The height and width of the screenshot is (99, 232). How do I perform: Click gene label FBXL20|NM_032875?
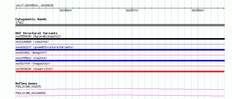pyautogui.click(x=28, y=87)
